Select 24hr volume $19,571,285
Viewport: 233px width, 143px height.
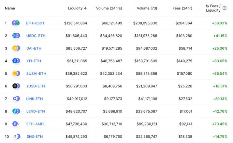click(112, 48)
